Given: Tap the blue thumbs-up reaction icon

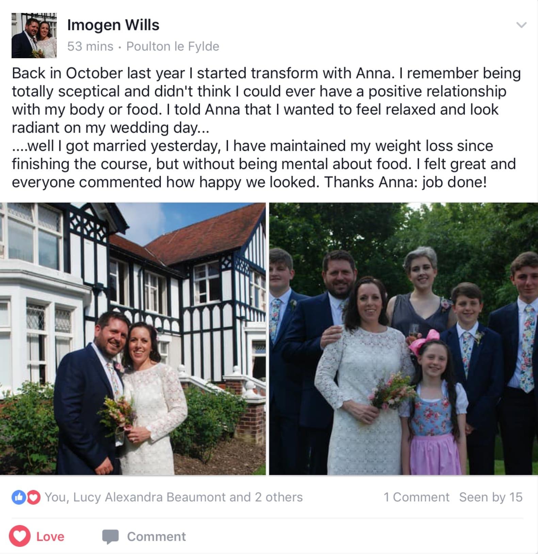Looking at the screenshot, I should (19, 497).
